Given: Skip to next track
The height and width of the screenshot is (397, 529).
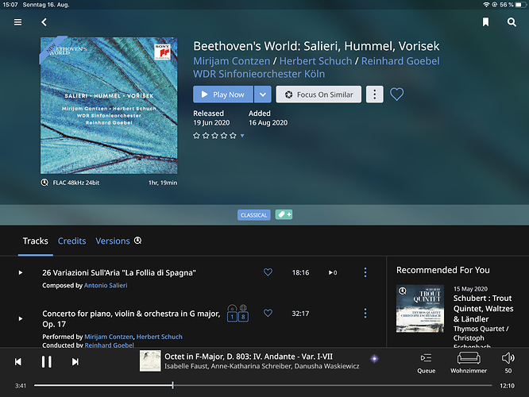Looking at the screenshot, I should click(75, 361).
